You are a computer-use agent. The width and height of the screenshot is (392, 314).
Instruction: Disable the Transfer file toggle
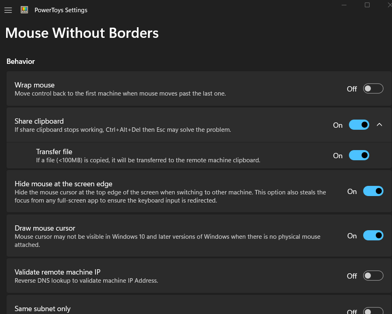pos(359,155)
